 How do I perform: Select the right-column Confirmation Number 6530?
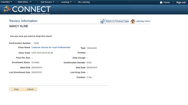89,63
